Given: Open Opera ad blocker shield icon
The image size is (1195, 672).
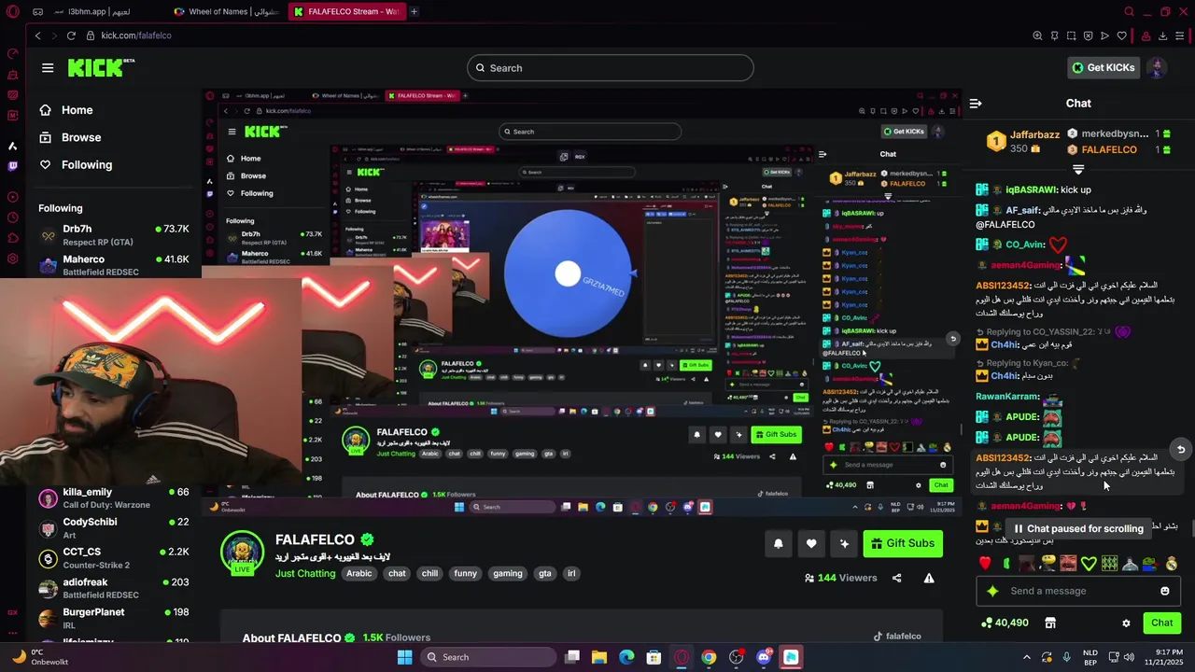Looking at the screenshot, I should click(x=1088, y=35).
